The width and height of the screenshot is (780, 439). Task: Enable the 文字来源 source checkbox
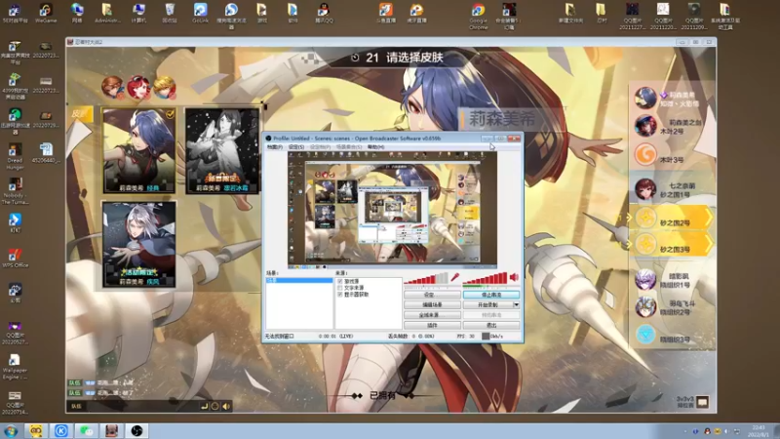pos(339,288)
